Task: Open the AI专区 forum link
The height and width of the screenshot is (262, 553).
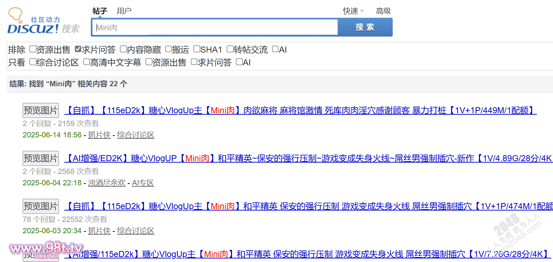Action: [143, 183]
